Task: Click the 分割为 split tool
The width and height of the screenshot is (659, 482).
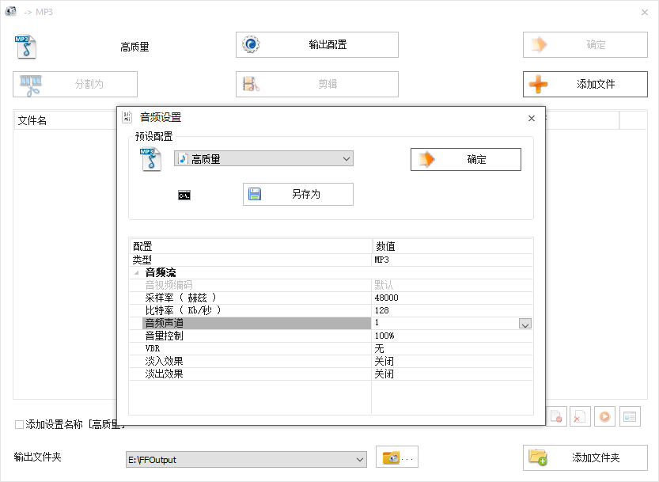Action: [x=74, y=84]
